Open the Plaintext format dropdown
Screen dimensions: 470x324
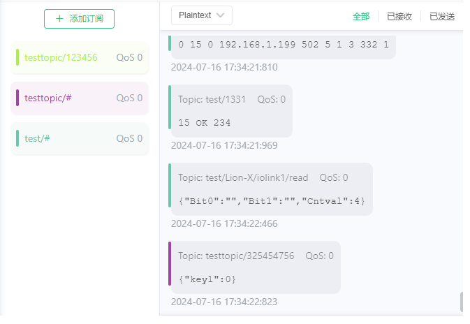[202, 15]
